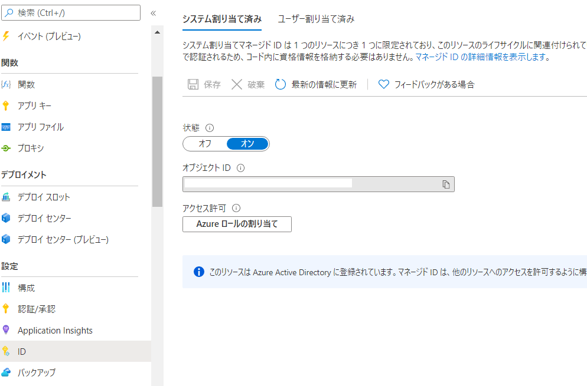
Task: Open 構成 settings page
Action: (26, 288)
